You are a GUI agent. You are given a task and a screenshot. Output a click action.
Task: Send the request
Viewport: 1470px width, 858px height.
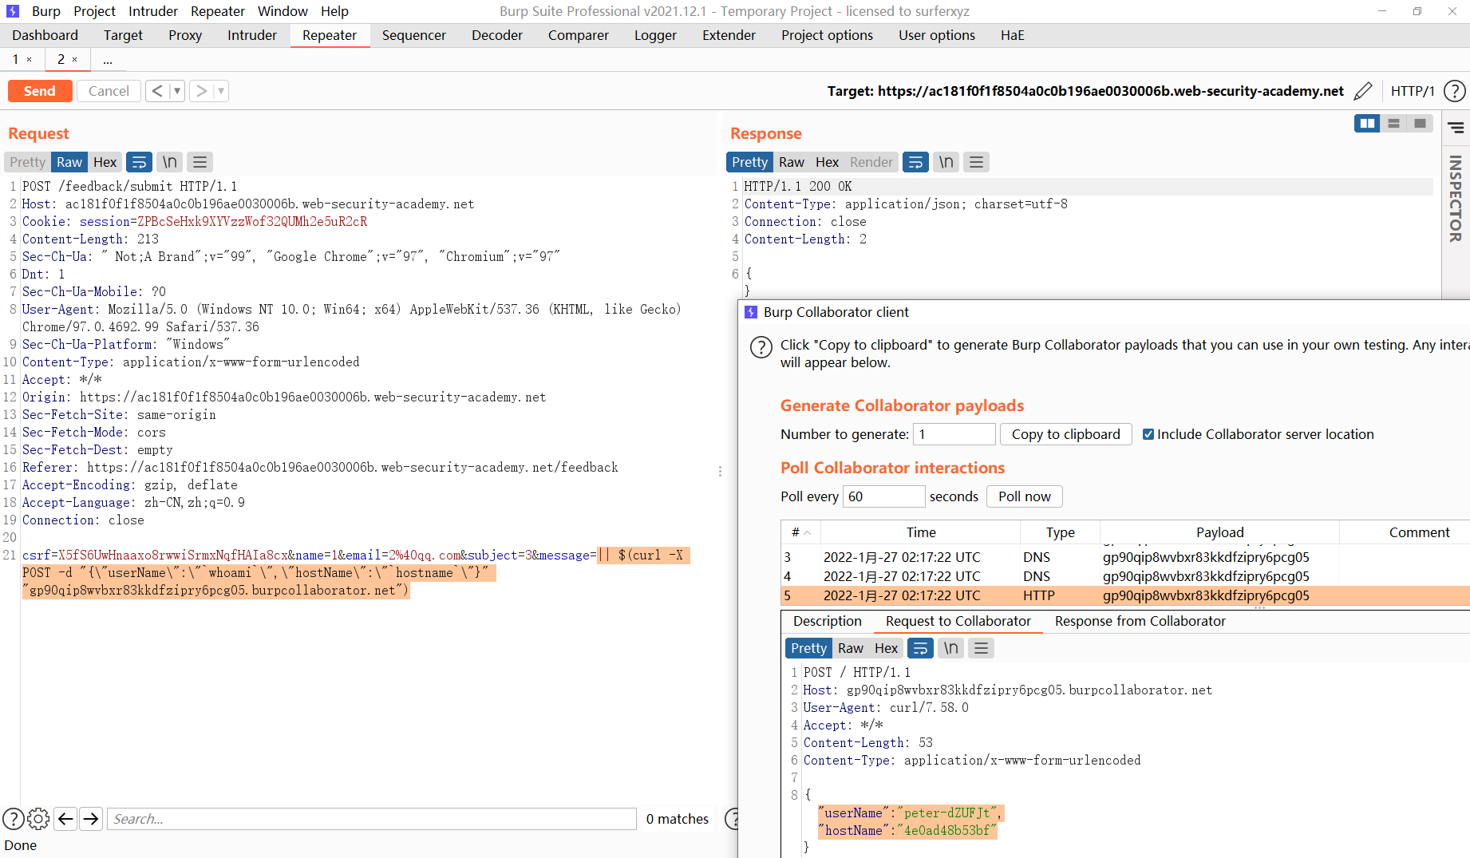tap(40, 91)
